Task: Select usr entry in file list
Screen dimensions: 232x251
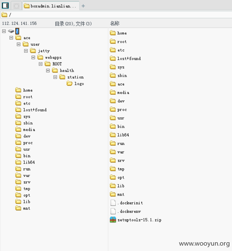Action: [117, 118]
